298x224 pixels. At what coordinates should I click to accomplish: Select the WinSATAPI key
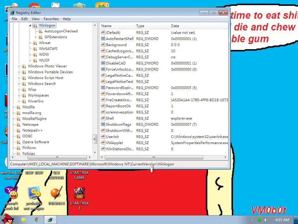click(x=48, y=49)
